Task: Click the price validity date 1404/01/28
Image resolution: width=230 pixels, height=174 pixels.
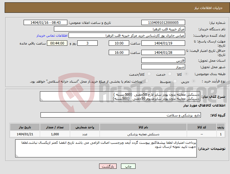Action: (163, 52)
